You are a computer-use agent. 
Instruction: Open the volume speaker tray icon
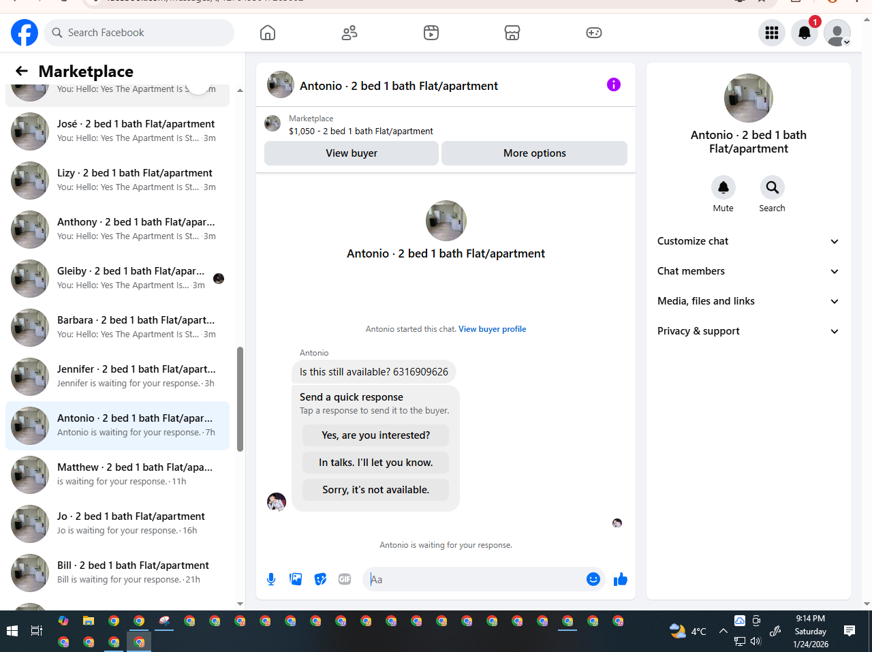(756, 641)
